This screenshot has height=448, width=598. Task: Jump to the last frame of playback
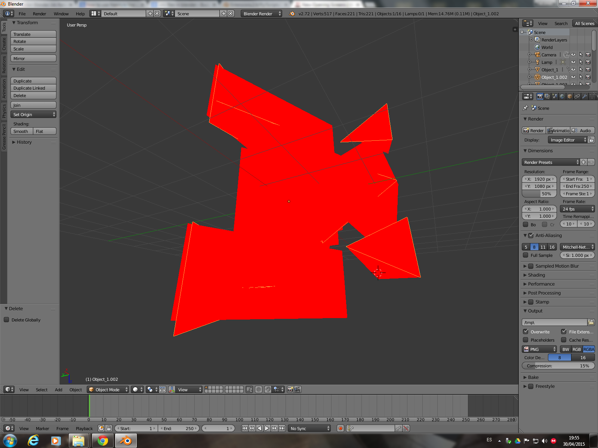pos(282,428)
